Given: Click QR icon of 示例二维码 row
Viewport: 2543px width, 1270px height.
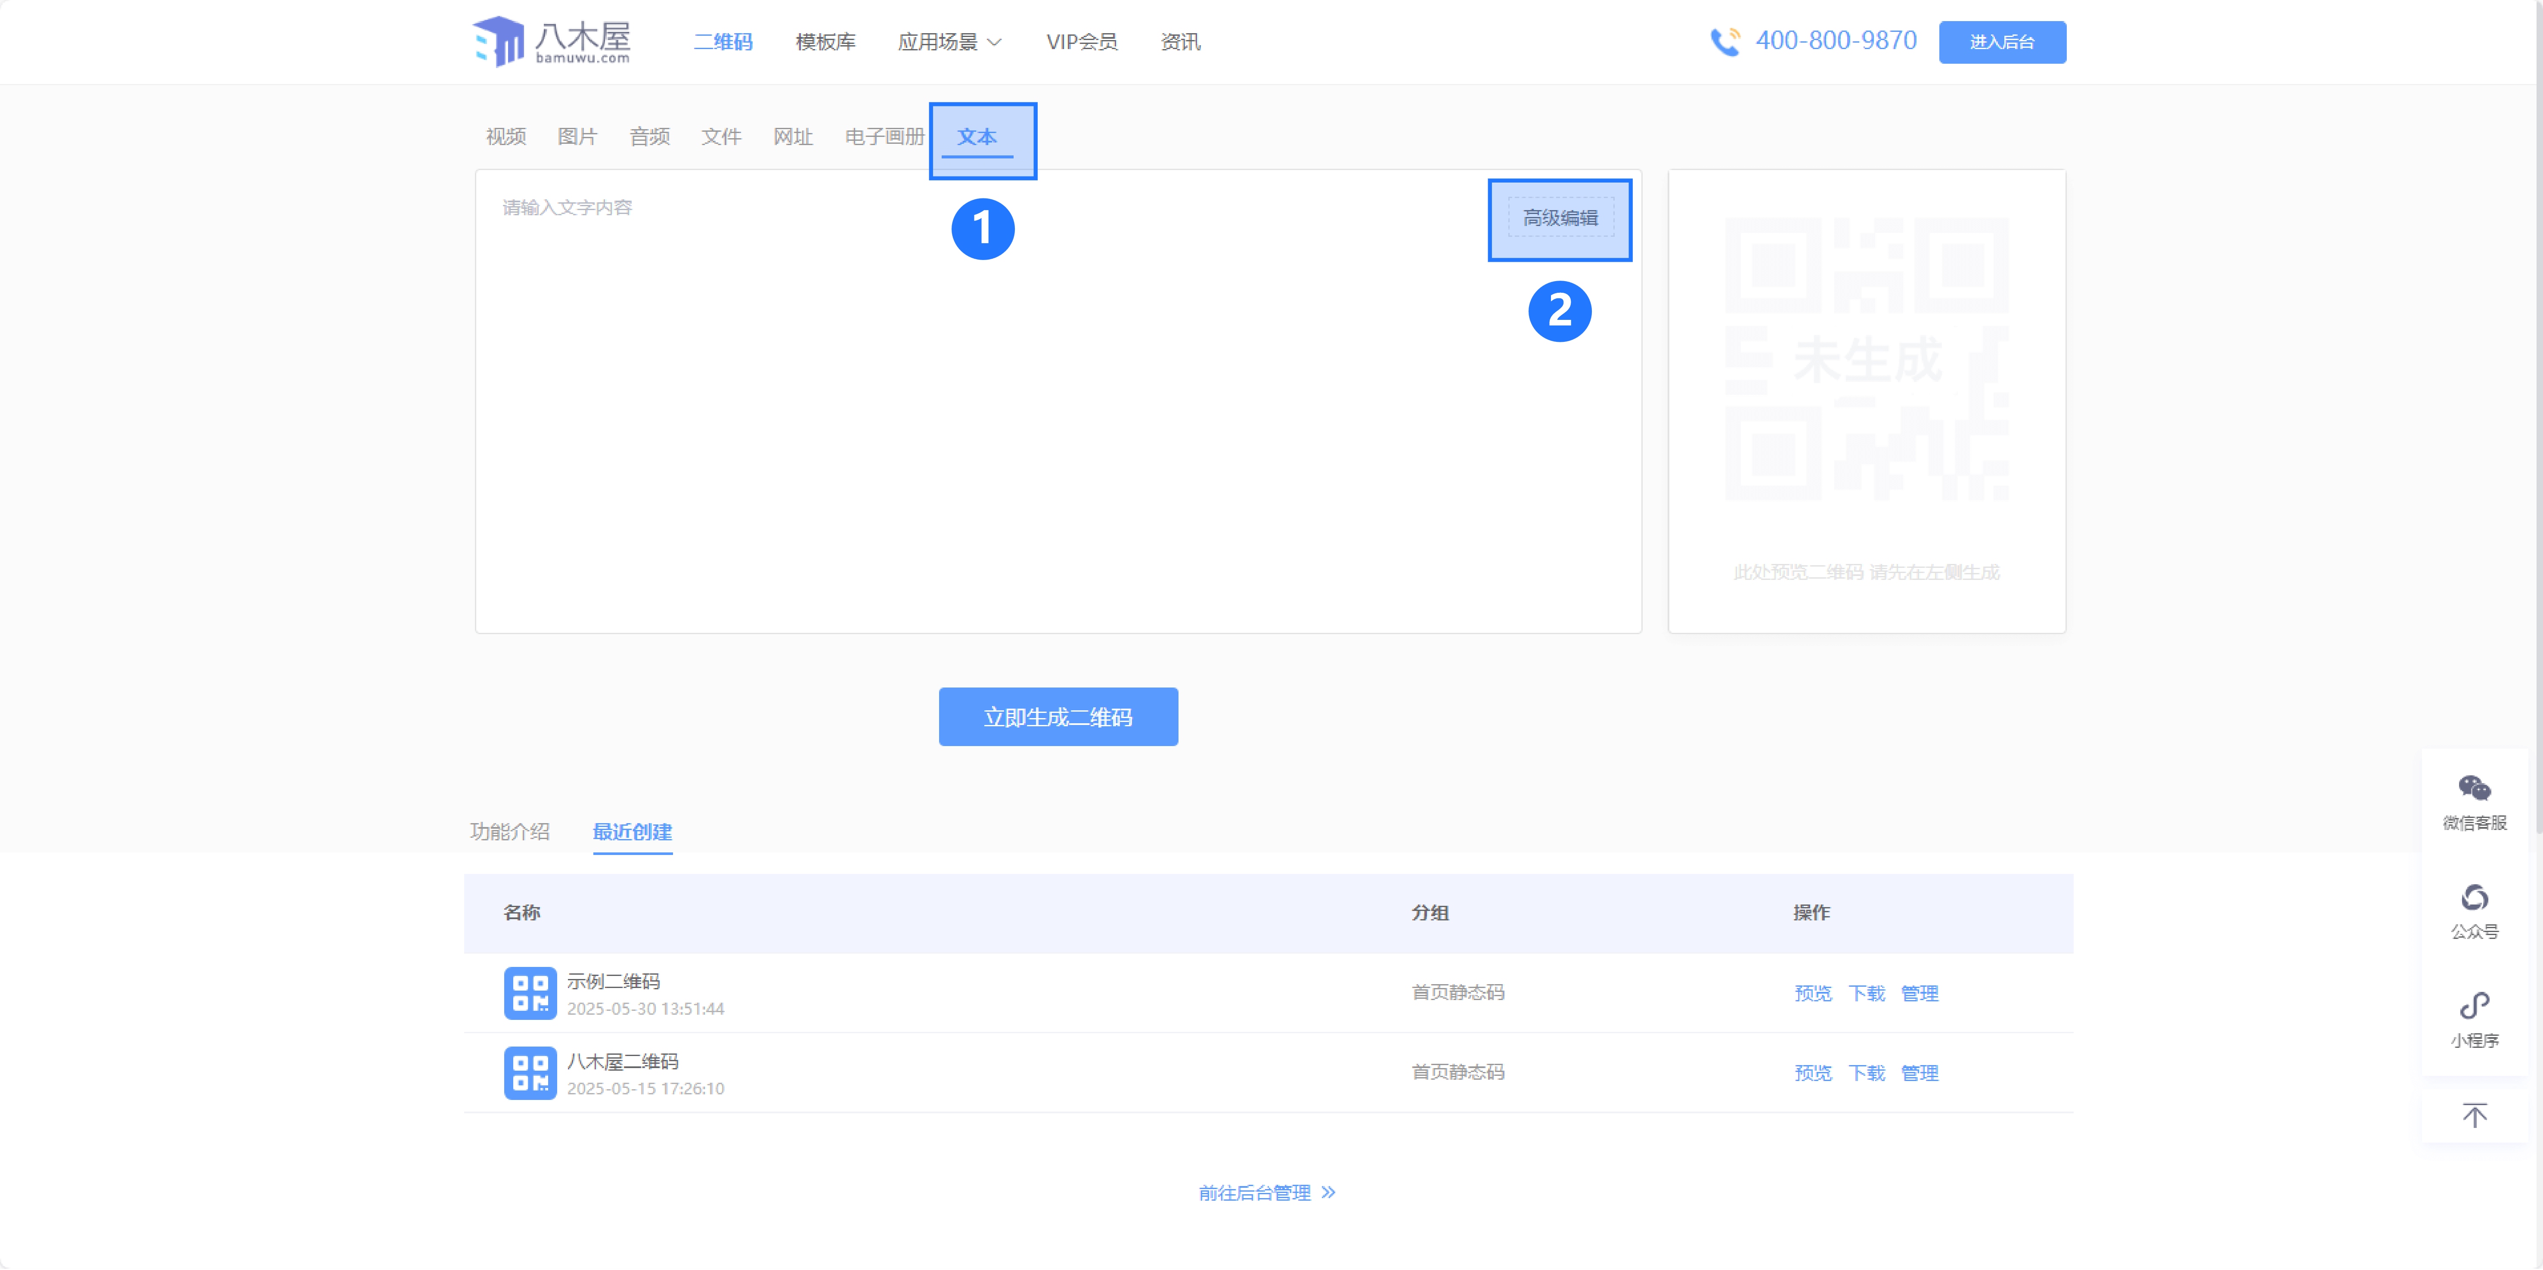Looking at the screenshot, I should tap(530, 993).
